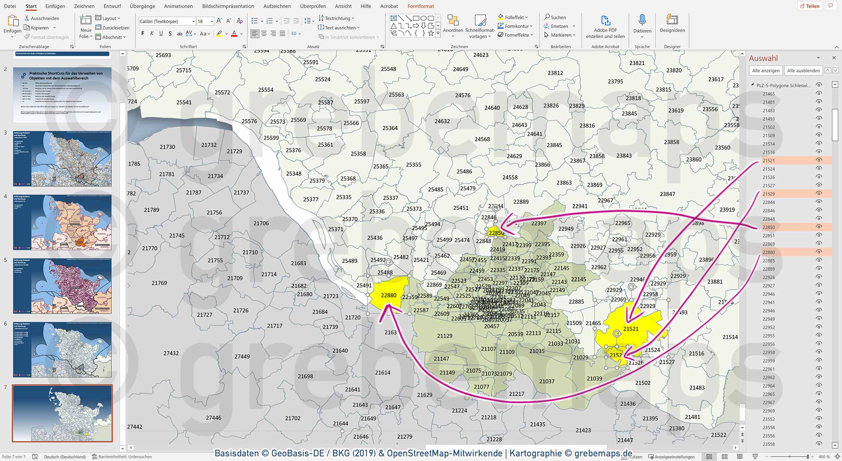Switch to Entwurf tab
This screenshot has width=842, height=461.
tap(112, 6)
